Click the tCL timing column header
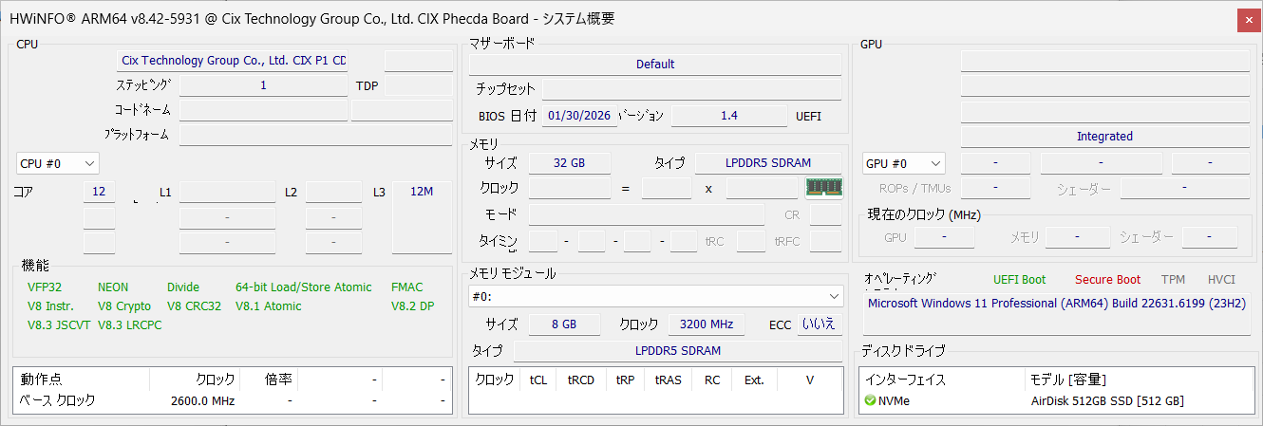This screenshot has height=426, width=1263. [538, 380]
